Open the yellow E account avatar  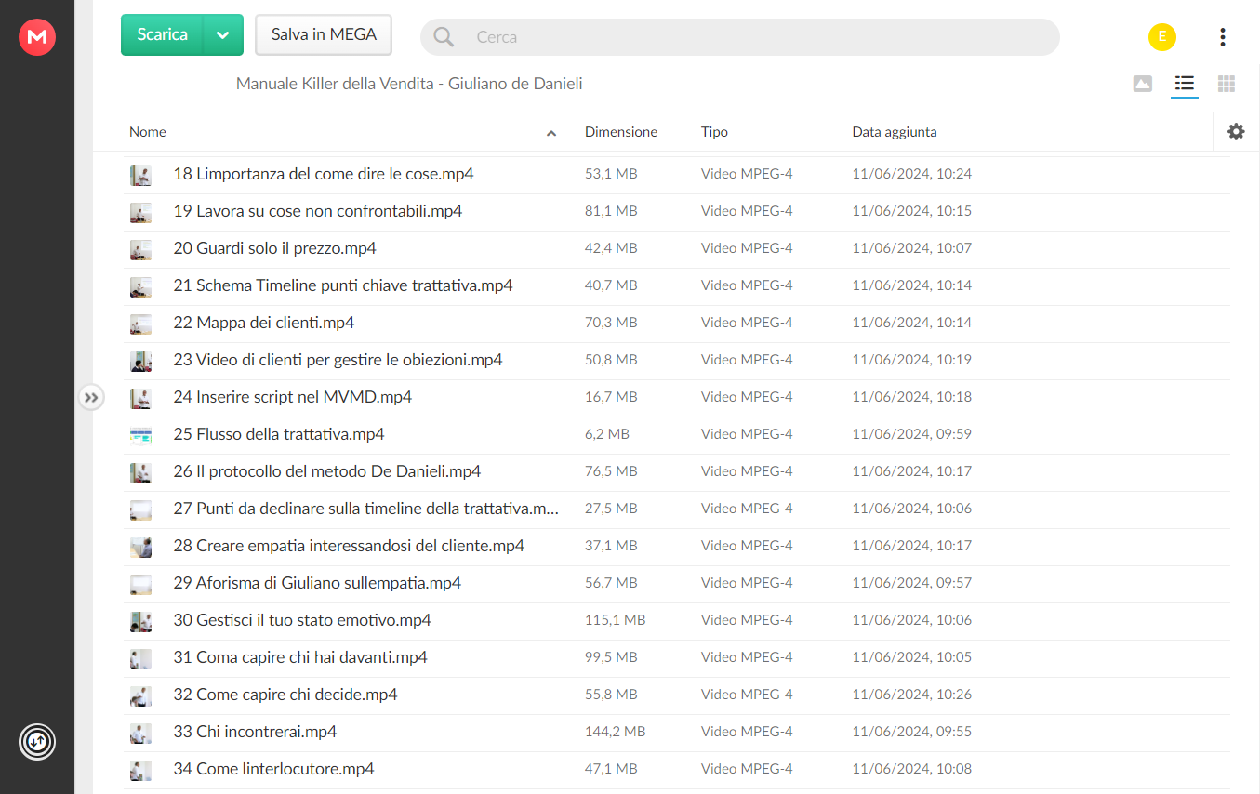(1162, 37)
